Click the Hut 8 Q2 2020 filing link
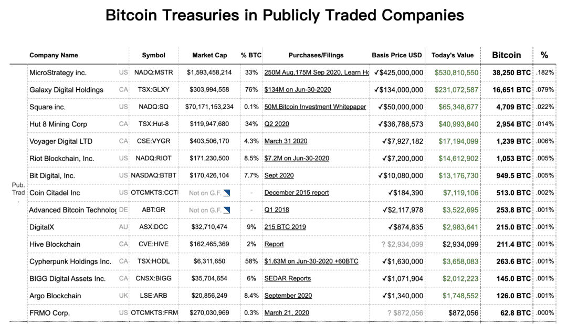The image size is (567, 324). pos(277,124)
